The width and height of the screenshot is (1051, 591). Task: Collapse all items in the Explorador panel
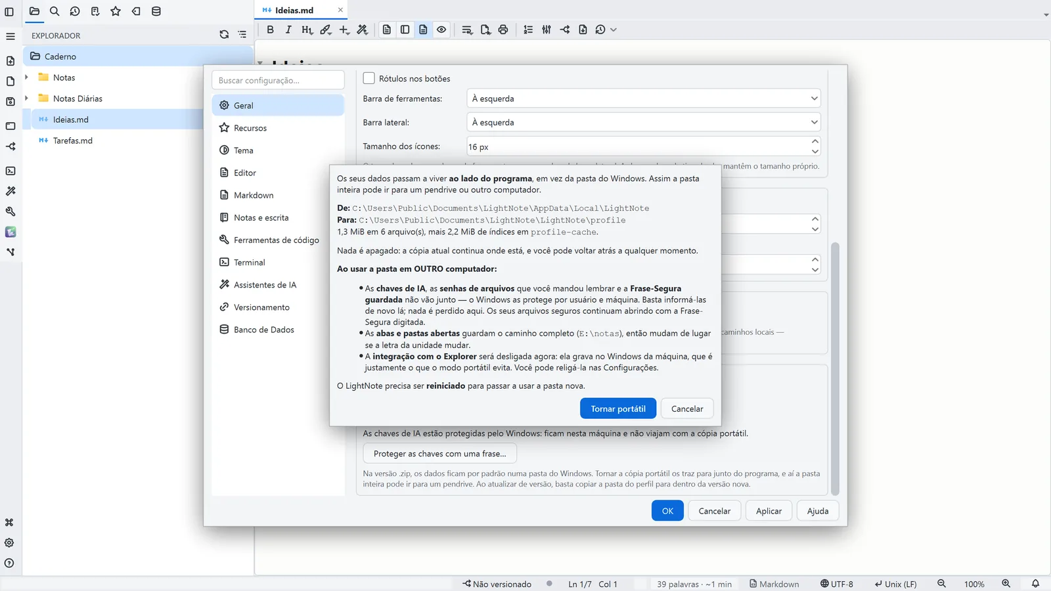(242, 35)
